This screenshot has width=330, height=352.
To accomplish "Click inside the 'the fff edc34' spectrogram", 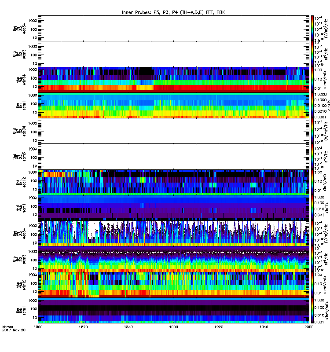I will tap(173, 234).
